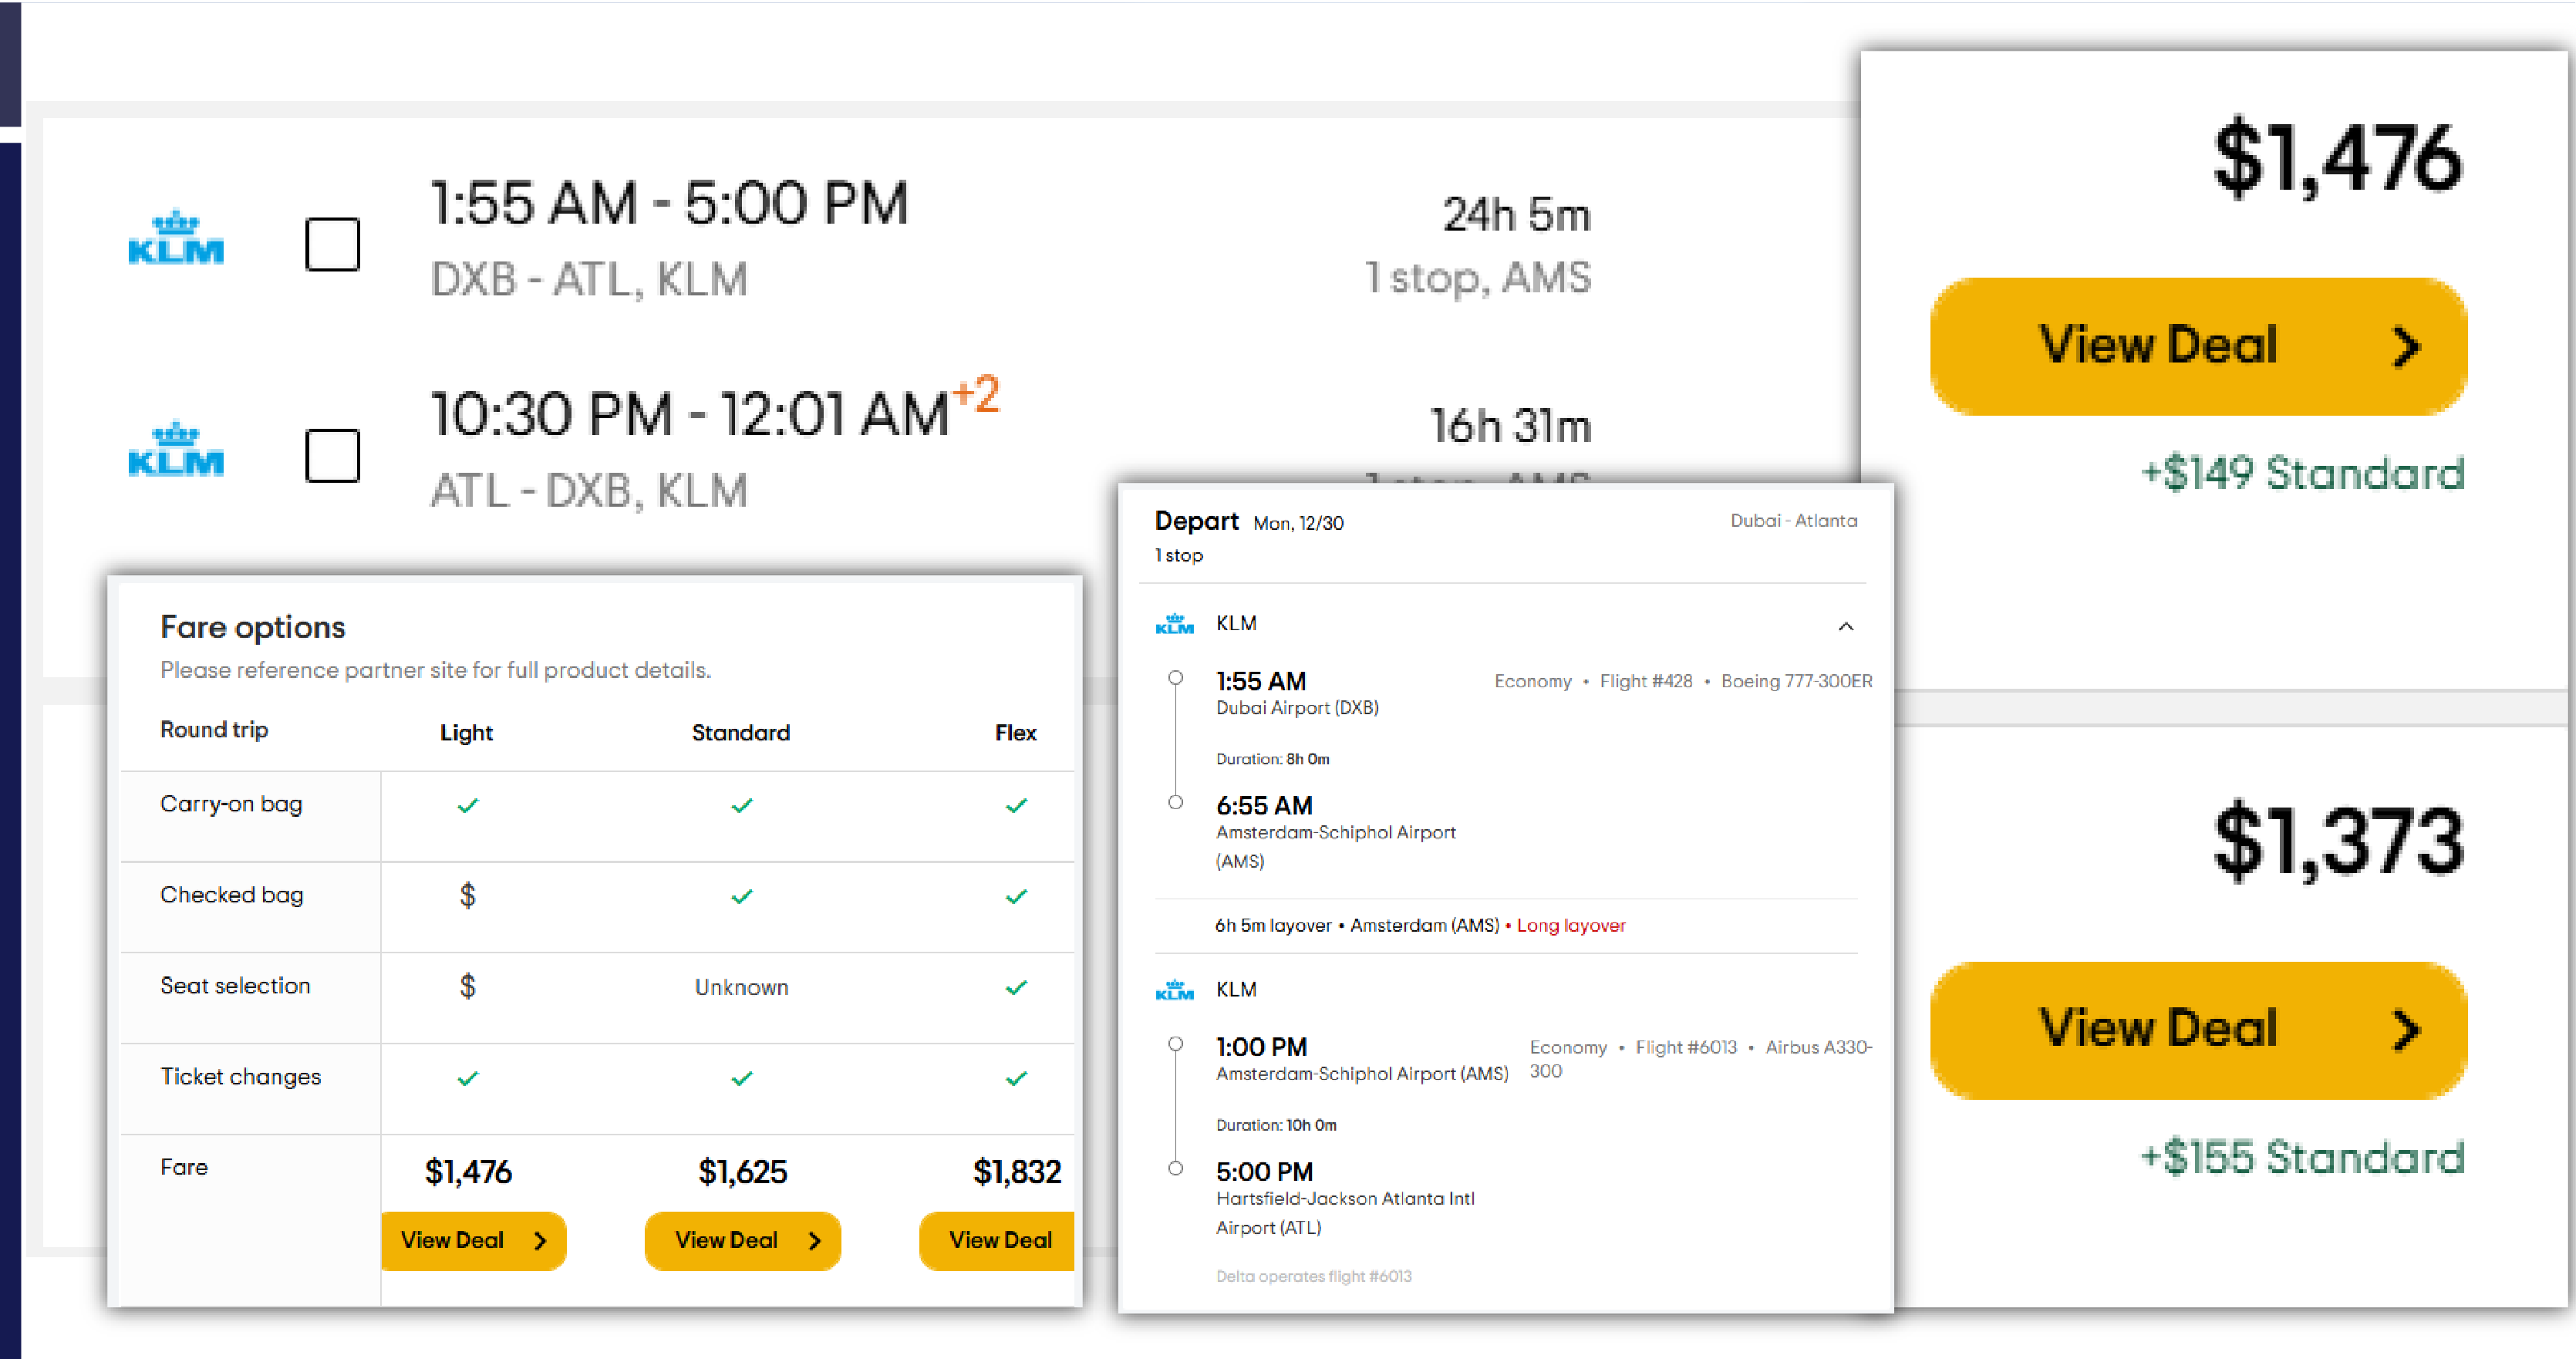Click KLM logo on DXB-ATL flight row
2576x1359 pixels.
176,238
